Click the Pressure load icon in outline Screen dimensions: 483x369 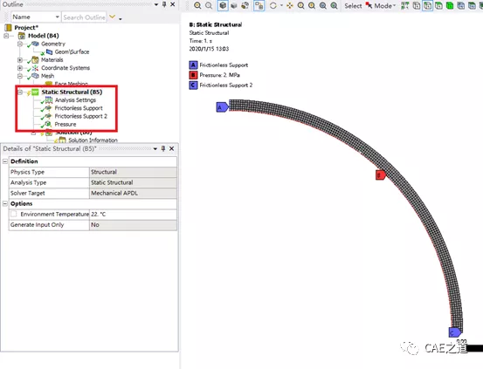click(49, 124)
